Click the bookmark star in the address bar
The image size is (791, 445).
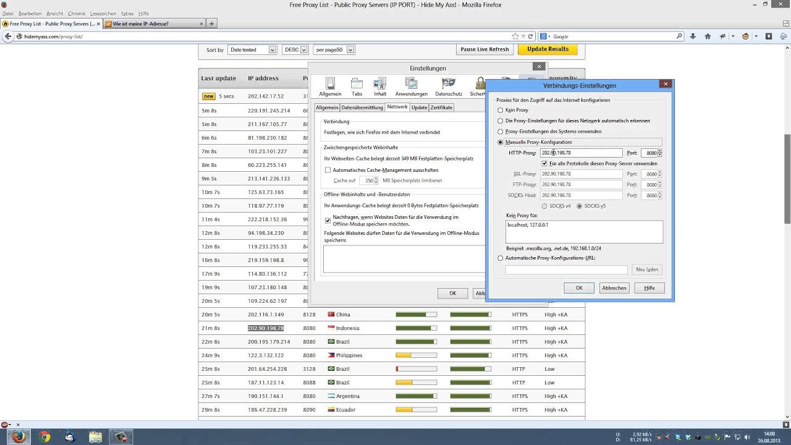(515, 36)
